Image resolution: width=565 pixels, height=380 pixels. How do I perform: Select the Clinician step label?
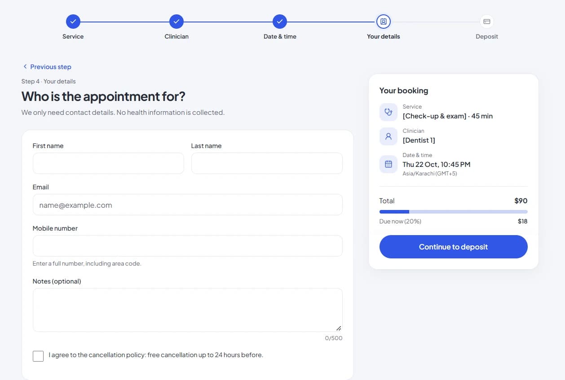pos(177,36)
